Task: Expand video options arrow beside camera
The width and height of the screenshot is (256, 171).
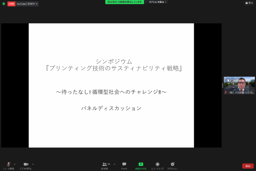Action: 33,164
